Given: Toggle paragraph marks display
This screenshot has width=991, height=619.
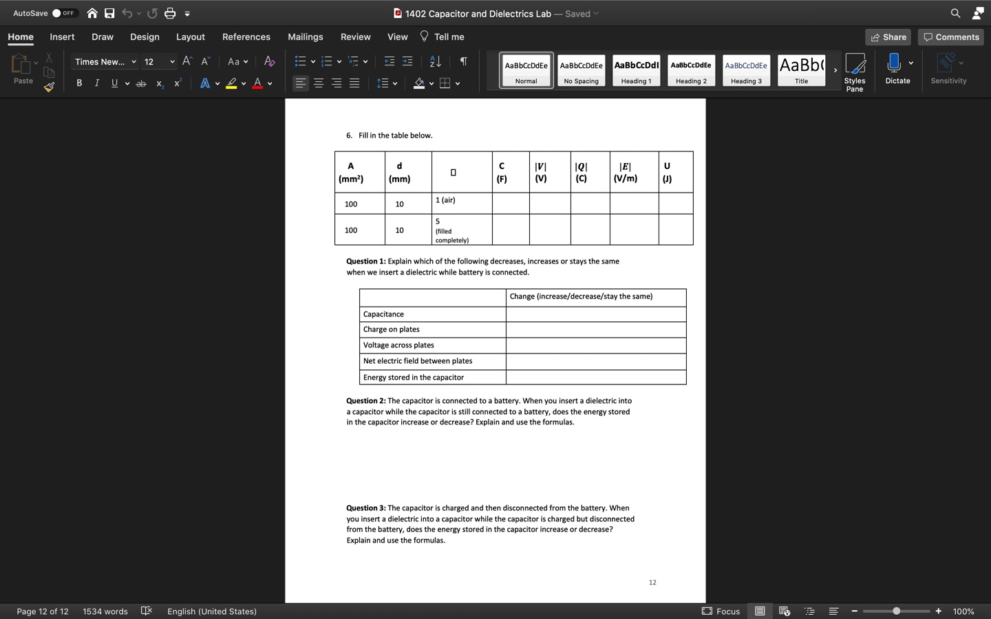Looking at the screenshot, I should coord(464,61).
